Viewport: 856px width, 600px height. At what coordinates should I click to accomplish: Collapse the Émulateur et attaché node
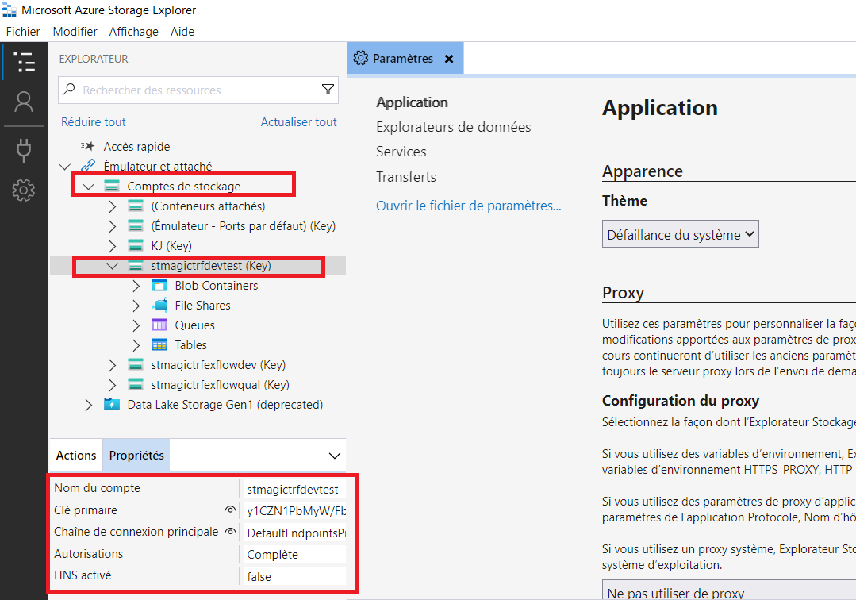(65, 167)
